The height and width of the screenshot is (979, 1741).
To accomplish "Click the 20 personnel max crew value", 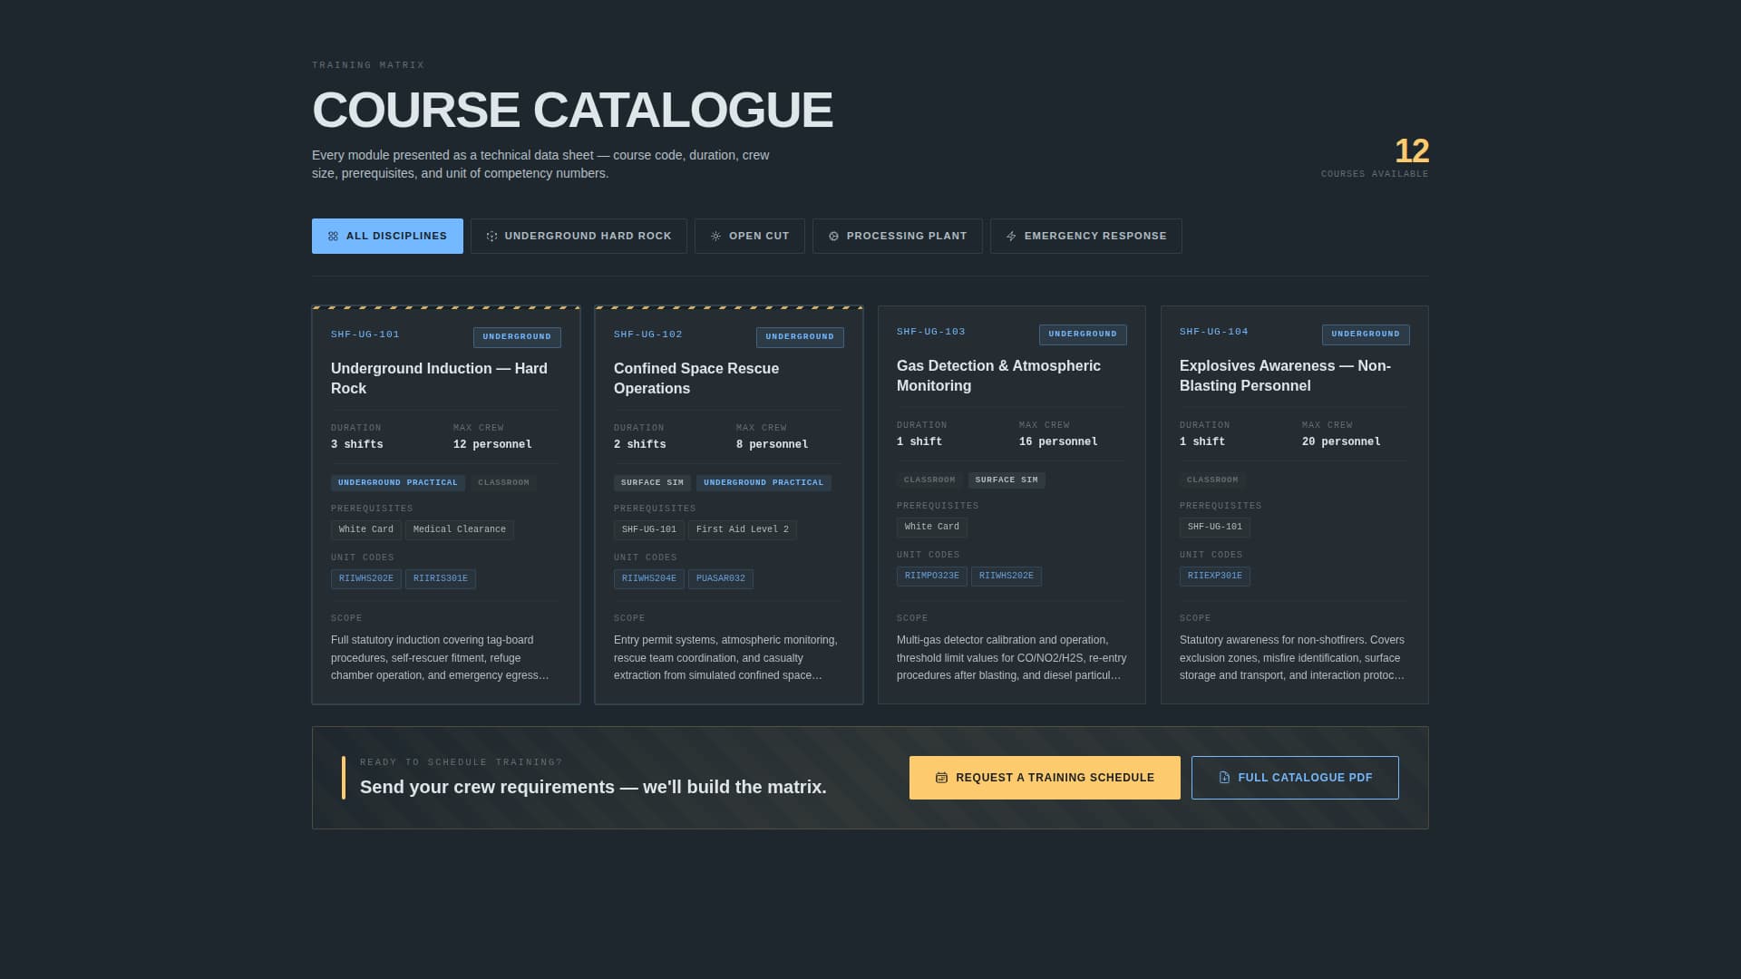I will click(x=1341, y=442).
